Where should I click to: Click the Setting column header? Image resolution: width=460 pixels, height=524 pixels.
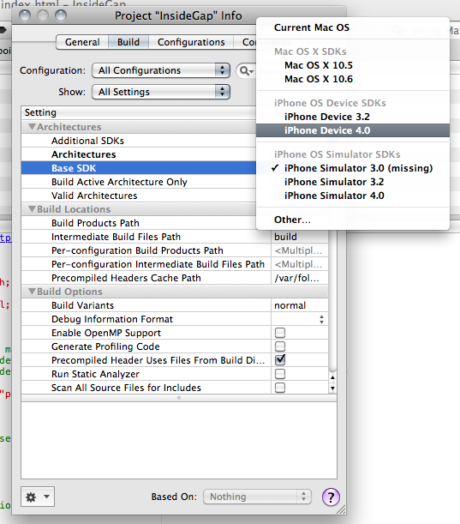(139, 112)
